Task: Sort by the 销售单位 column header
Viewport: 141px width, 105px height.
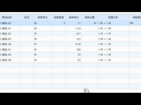Action: pos(43,17)
